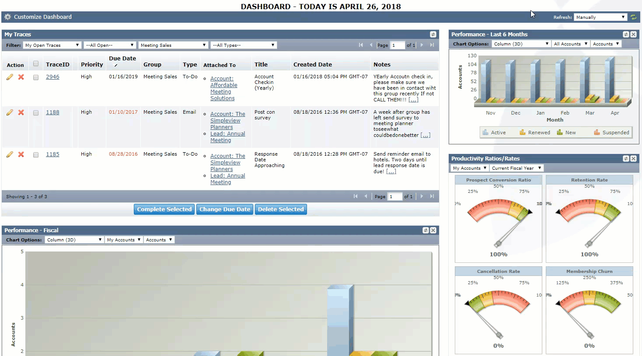Click the top pager page number field
The image size is (642, 356).
click(398, 45)
